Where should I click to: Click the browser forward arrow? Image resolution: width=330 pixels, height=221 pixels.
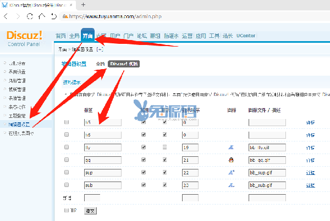click(x=18, y=16)
